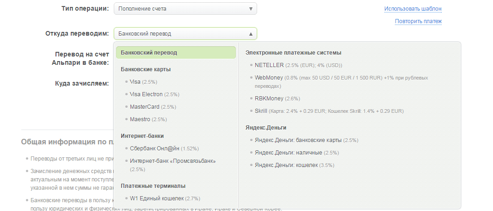The height and width of the screenshot is (211, 493).
Task: Choose Сбербанк Онл@йн option
Action: [x=164, y=149]
